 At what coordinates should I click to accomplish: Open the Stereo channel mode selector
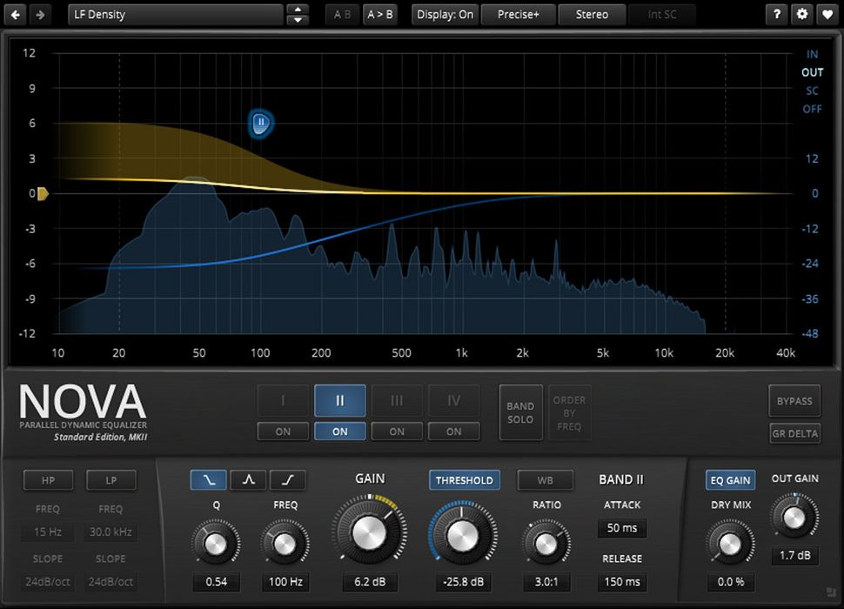click(592, 14)
